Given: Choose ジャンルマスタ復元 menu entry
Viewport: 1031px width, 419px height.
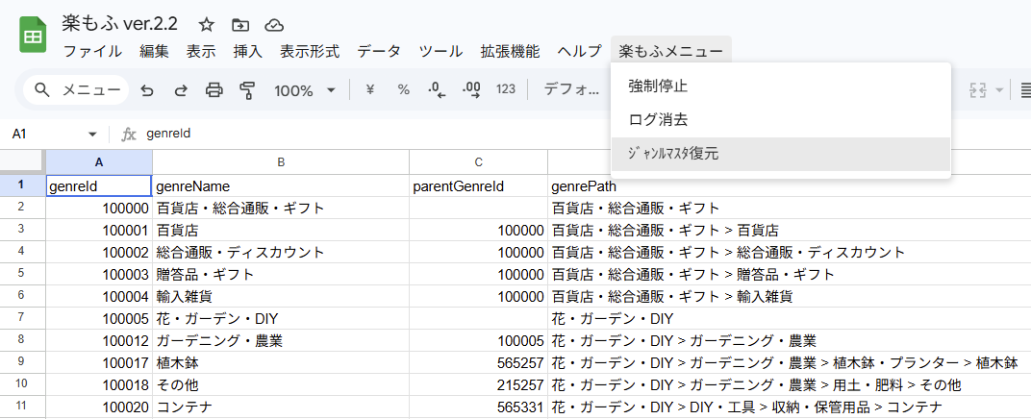Looking at the screenshot, I should [673, 154].
